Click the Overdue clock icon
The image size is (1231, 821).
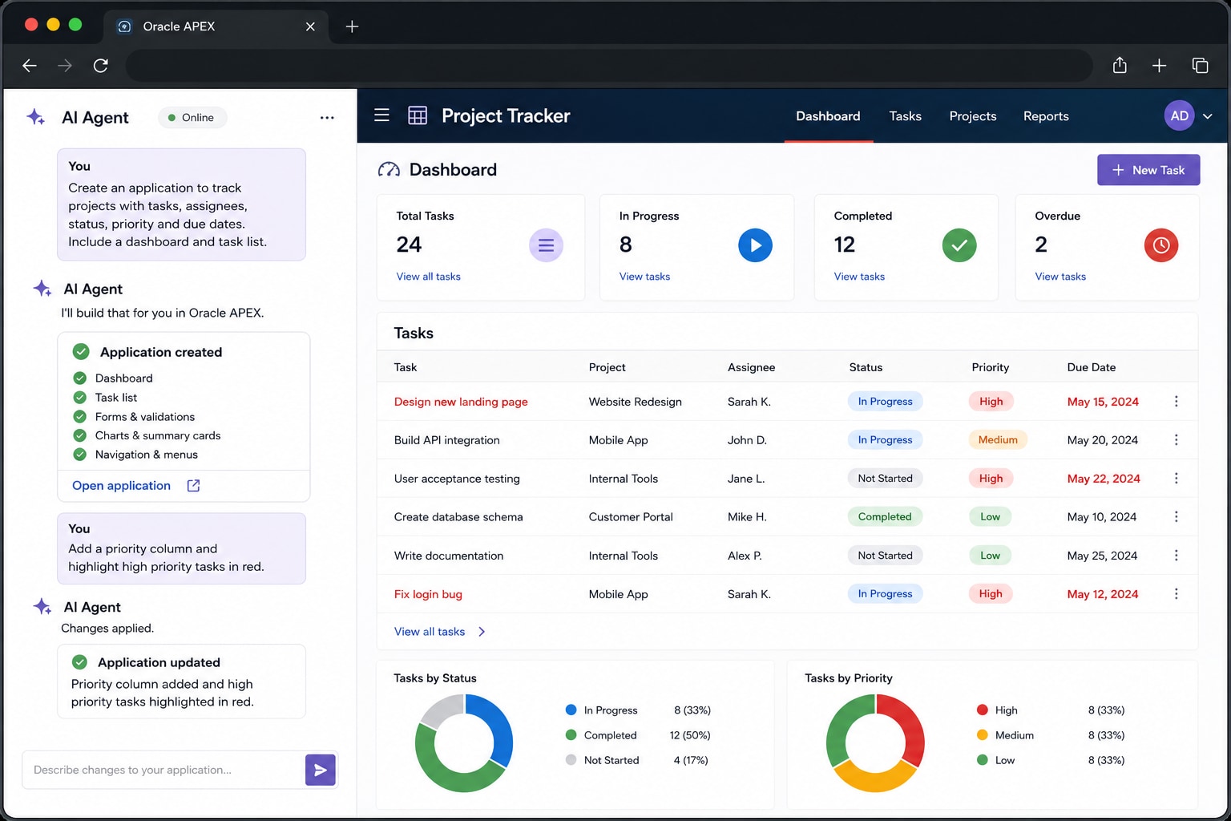coord(1161,245)
